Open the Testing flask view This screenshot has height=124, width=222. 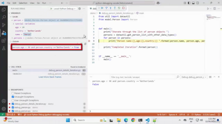(x=4, y=48)
